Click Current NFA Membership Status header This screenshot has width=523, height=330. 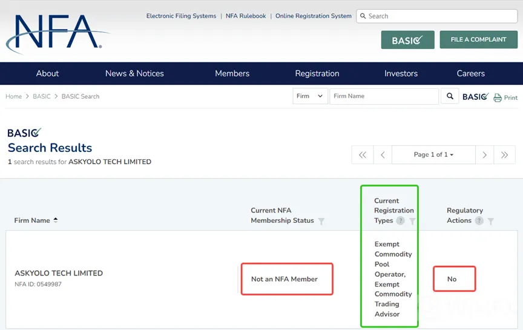click(282, 215)
